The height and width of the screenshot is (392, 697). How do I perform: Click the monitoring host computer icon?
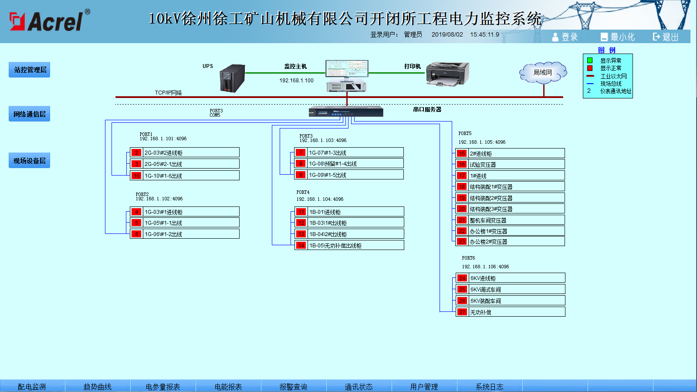347,76
